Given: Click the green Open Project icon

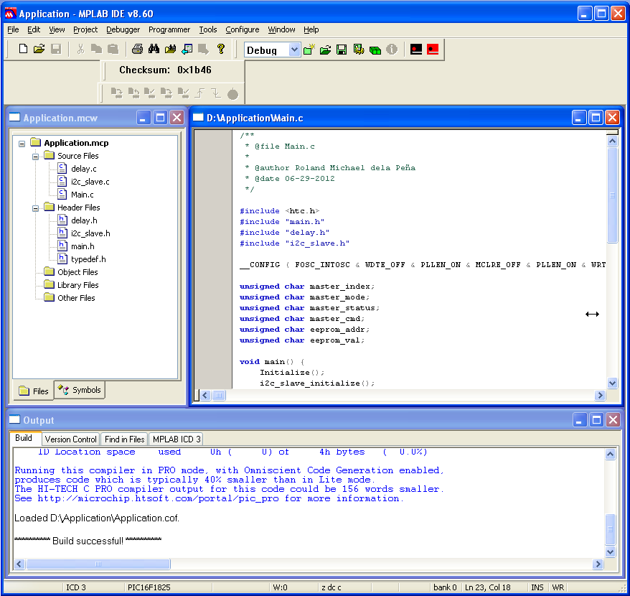Looking at the screenshot, I should click(x=326, y=50).
